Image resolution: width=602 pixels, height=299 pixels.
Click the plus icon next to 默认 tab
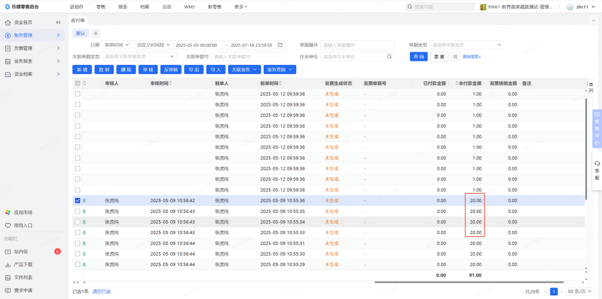(x=96, y=33)
